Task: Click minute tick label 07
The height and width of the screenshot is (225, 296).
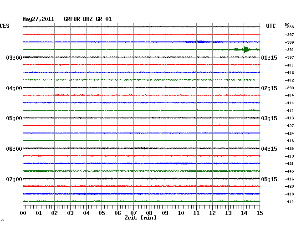Action: pyautogui.click(x=133, y=213)
